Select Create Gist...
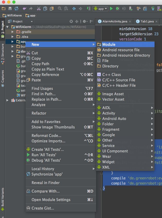162x218 pixels. click(x=61, y=208)
